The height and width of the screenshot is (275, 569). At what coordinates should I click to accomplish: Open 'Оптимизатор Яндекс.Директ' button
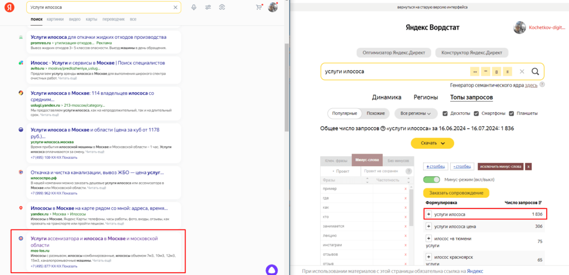[x=394, y=53]
